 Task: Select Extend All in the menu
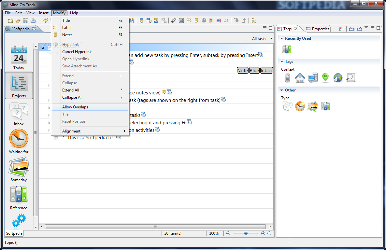click(90, 90)
